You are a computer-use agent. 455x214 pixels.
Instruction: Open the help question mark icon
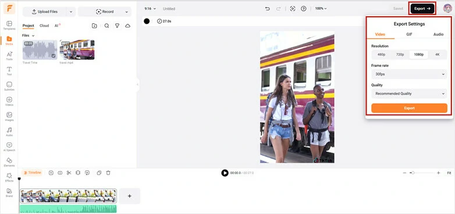pos(304,9)
